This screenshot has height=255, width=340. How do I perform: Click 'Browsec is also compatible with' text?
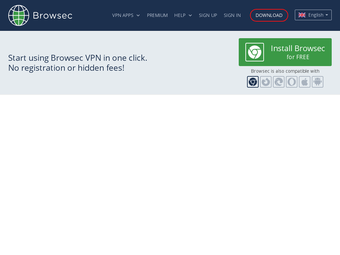tap(285, 71)
